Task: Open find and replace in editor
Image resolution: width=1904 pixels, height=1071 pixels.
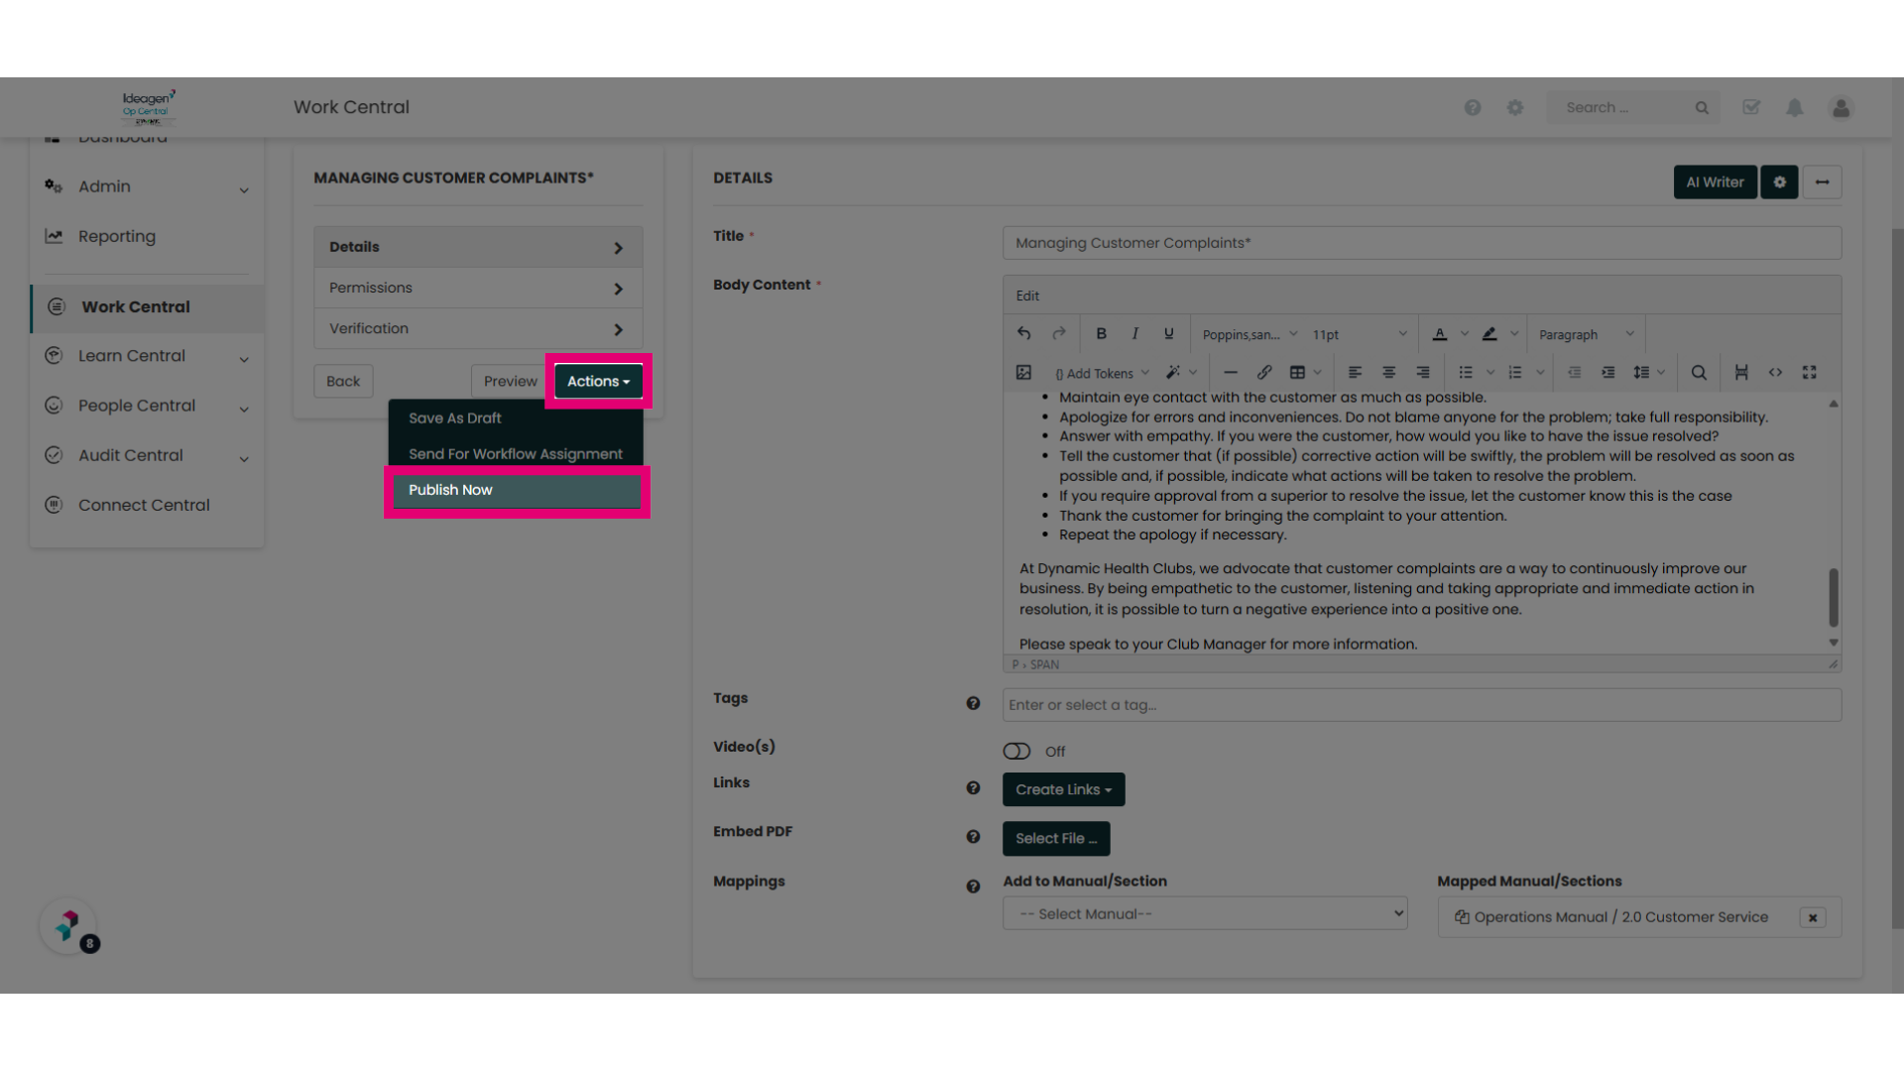Action: pyautogui.click(x=1699, y=372)
